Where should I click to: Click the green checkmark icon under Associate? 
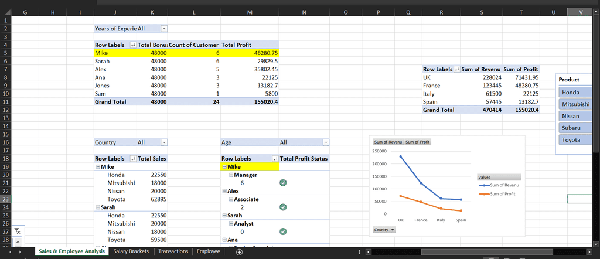pyautogui.click(x=283, y=207)
